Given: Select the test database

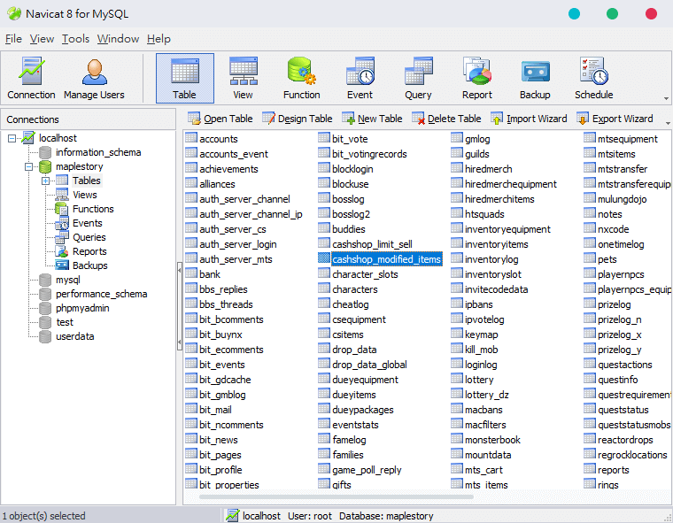Looking at the screenshot, I should click(x=65, y=322).
